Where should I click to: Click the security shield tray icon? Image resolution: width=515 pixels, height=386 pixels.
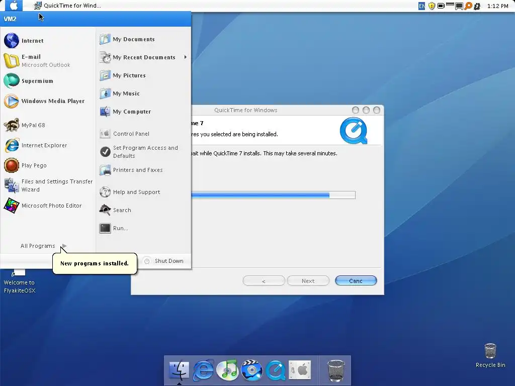432,6
